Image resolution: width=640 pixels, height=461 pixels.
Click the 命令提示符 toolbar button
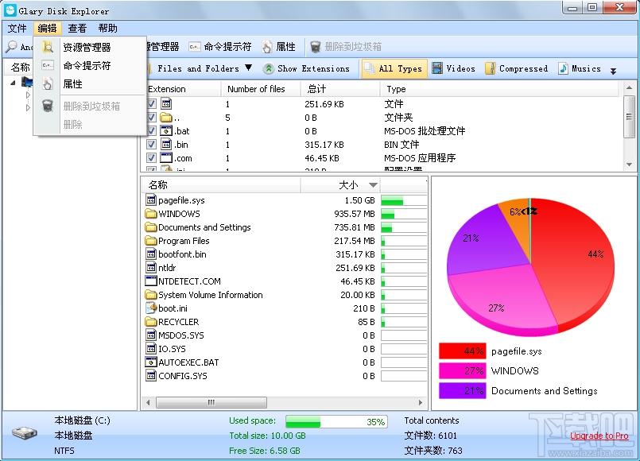point(220,47)
